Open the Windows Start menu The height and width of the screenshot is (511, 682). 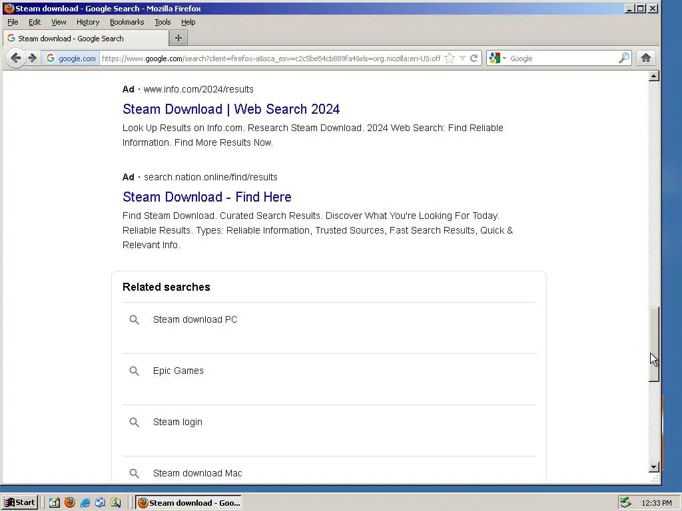19,503
